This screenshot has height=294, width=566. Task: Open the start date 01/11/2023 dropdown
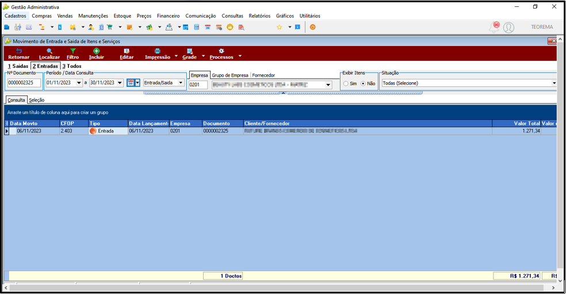tap(79, 83)
